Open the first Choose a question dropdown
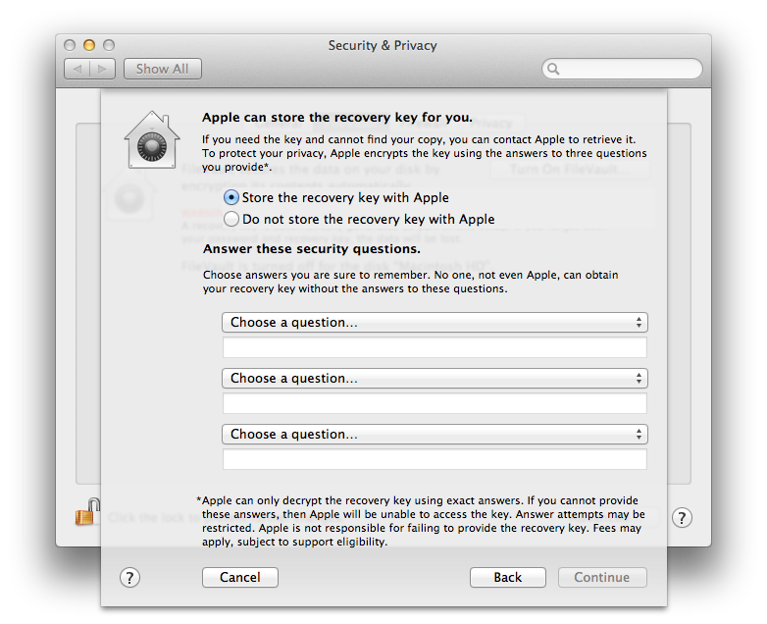Image resolution: width=767 pixels, height=624 pixels. (x=435, y=323)
